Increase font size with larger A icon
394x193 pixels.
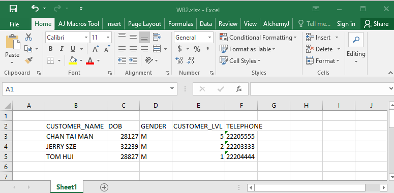(96, 49)
